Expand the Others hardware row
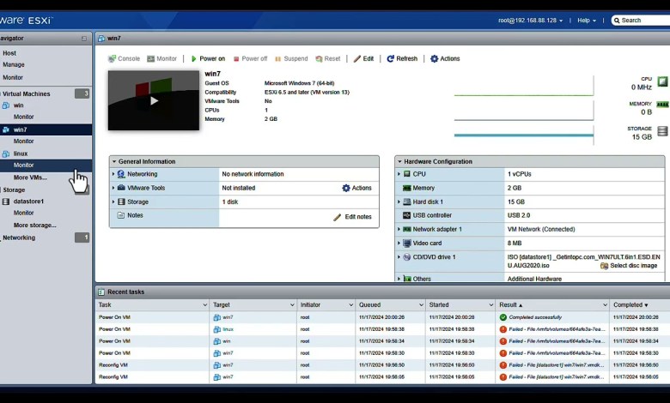 coord(399,279)
